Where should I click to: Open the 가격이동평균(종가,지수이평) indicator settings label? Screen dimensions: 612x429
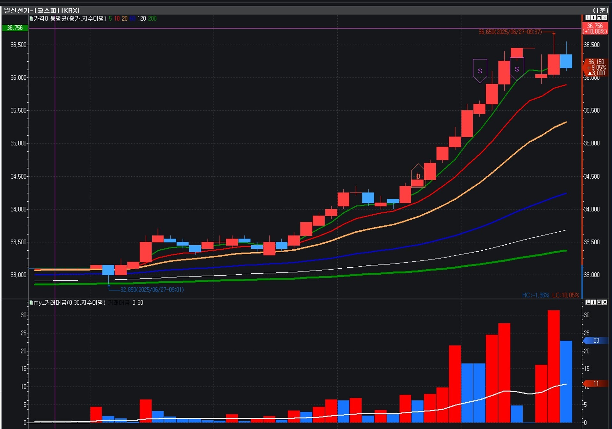[x=70, y=18]
